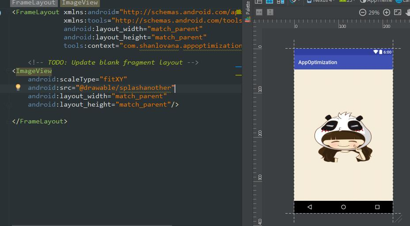410x226 pixels.
Task: Open the Palette side panel
Action: point(248,8)
